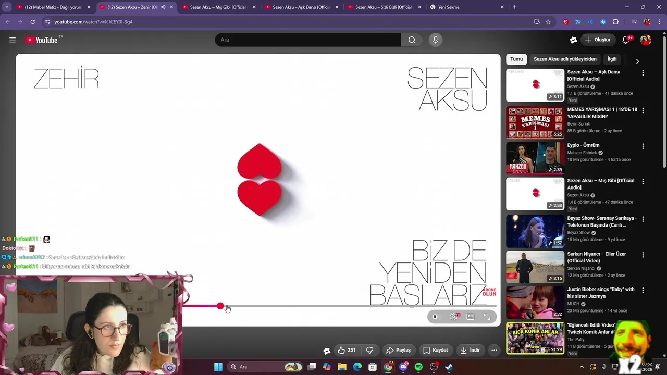Screen dimensions: 667x375
Task: Open the 7TV extension icon
Action: coord(578,22)
